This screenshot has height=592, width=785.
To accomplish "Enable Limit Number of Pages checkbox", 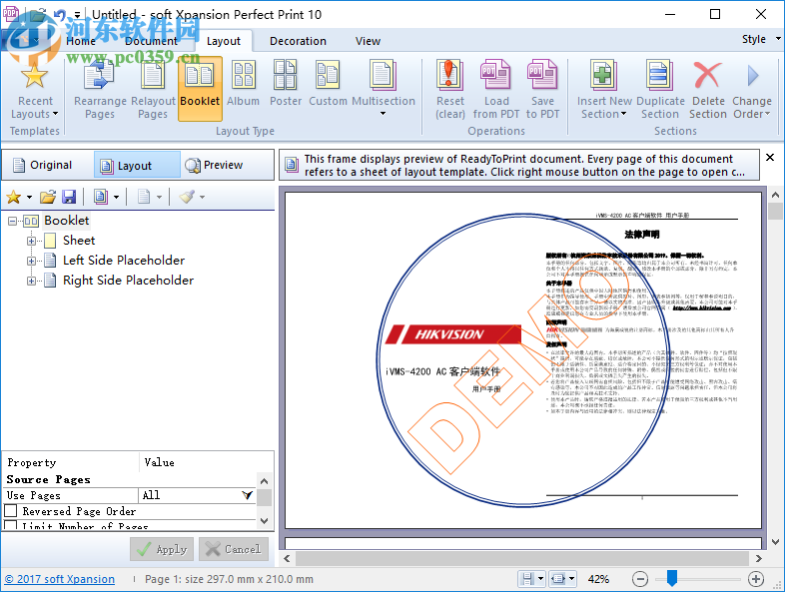I will pos(11,525).
